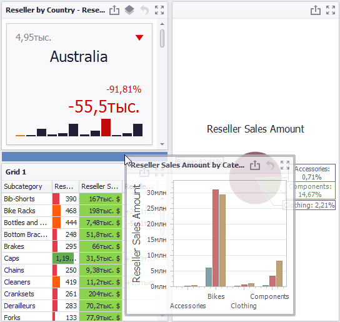
Task: Click the Reseller S... column header
Action: [x=101, y=186]
